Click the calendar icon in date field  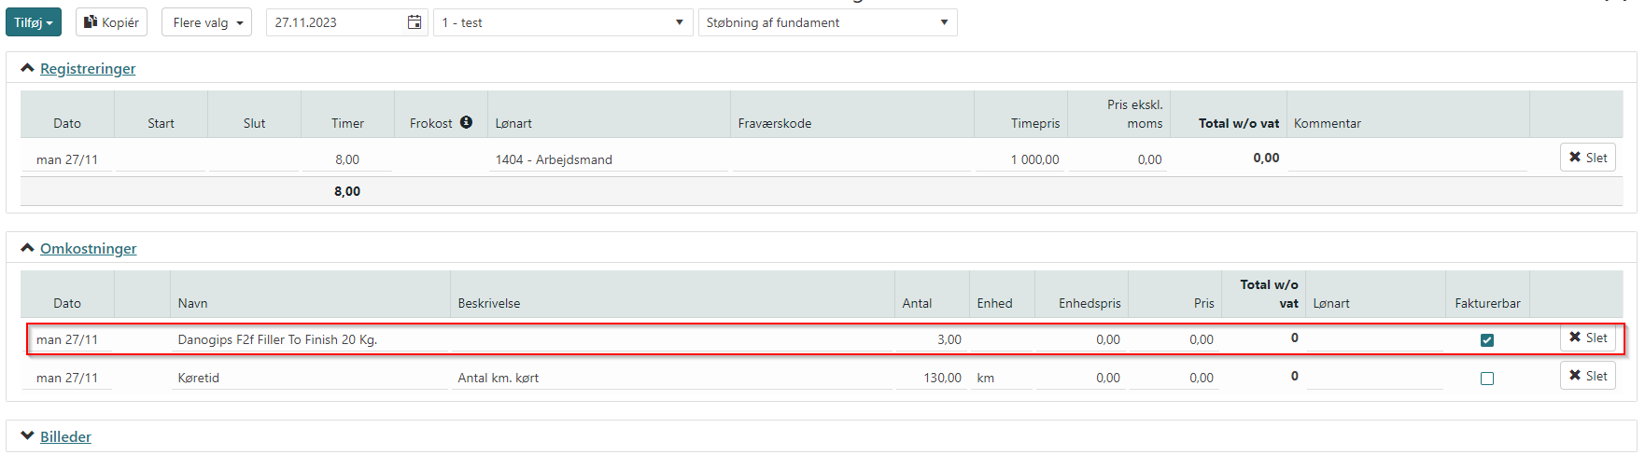[x=415, y=22]
